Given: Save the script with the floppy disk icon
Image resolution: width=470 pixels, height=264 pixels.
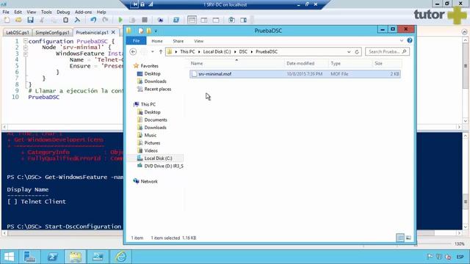Looking at the screenshot, I should coord(30,20).
